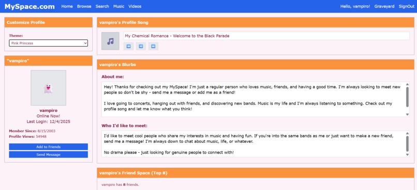
Task: Click the vampiro username under the avatar
Action: [x=49, y=110]
